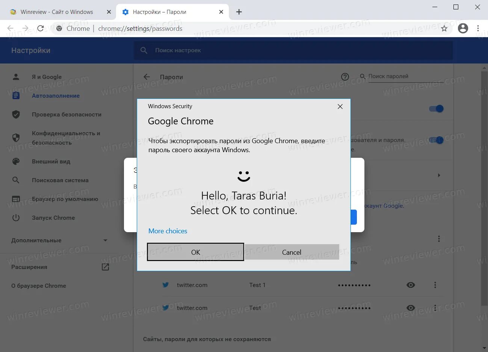Reload the current page

pos(41,28)
